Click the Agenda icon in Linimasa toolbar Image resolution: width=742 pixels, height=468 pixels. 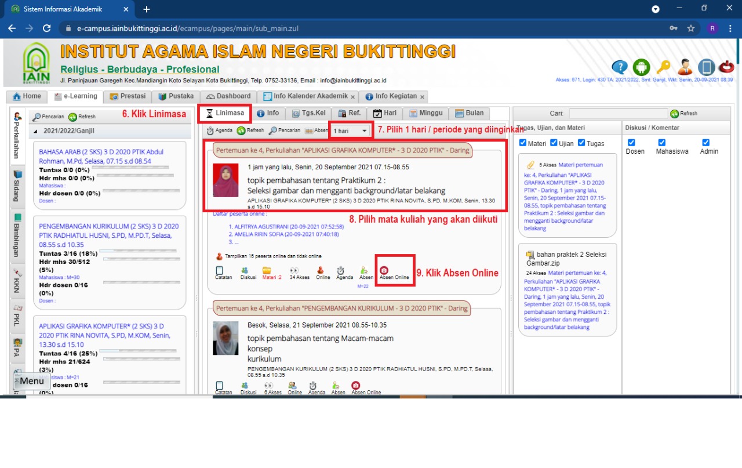220,131
